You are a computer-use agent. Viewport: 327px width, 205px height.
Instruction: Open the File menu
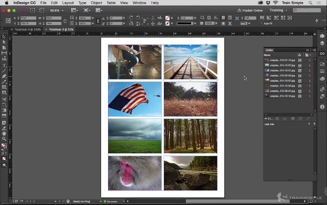pos(43,3)
